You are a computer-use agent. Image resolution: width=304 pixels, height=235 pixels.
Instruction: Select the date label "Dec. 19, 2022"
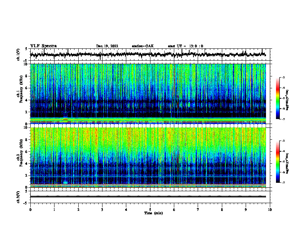(x=107, y=46)
